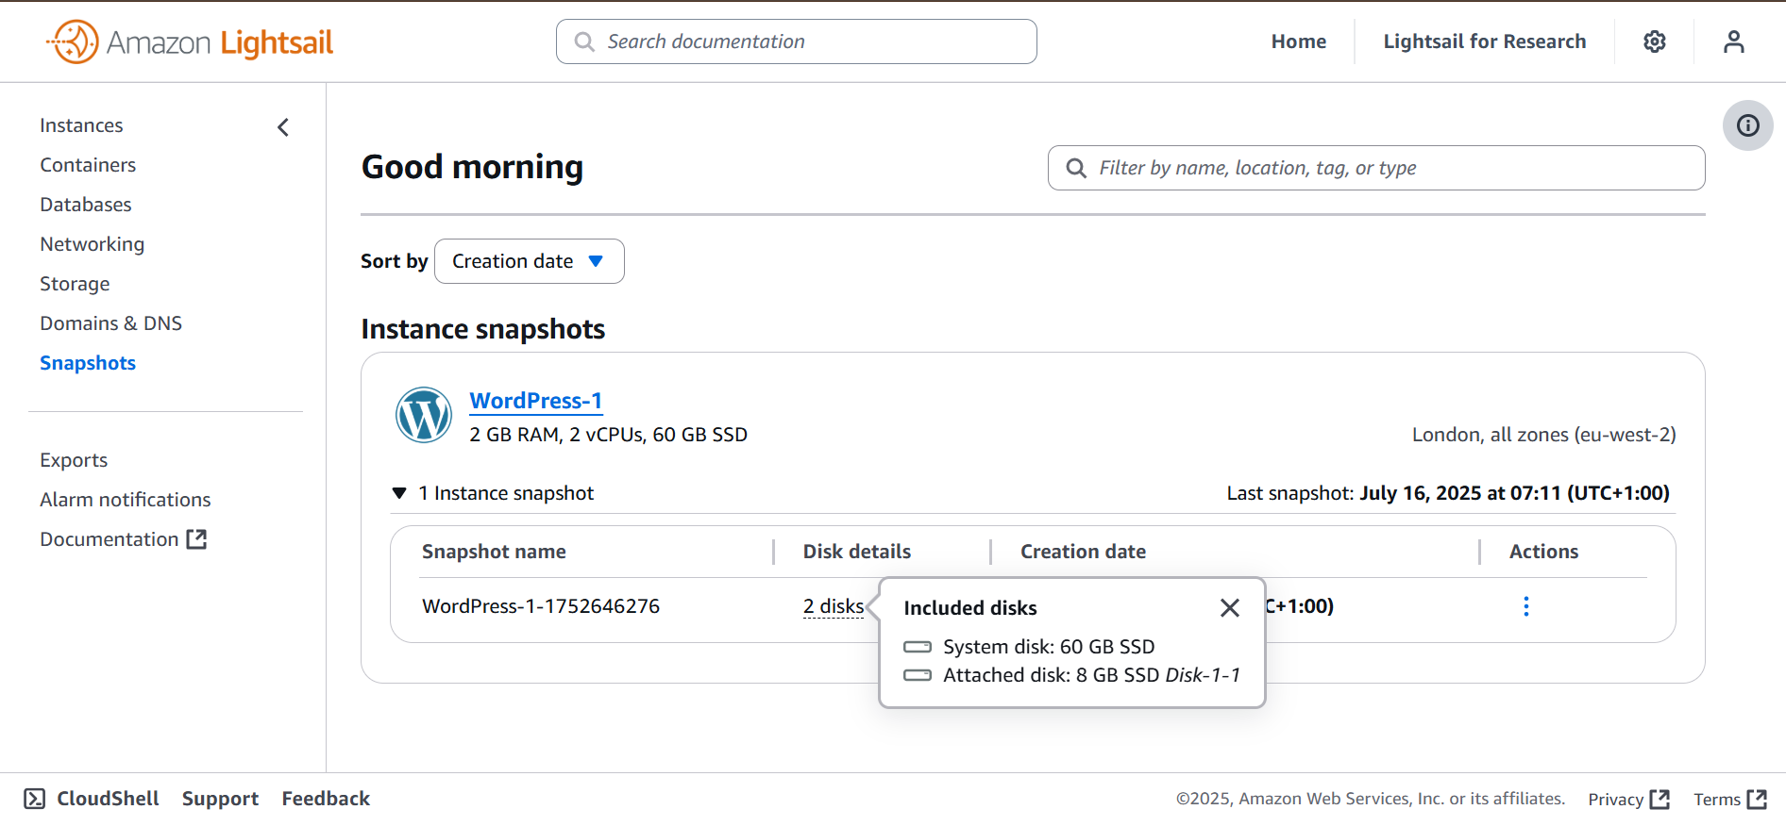
Task: Click Terms external link icon
Action: pyautogui.click(x=1757, y=800)
